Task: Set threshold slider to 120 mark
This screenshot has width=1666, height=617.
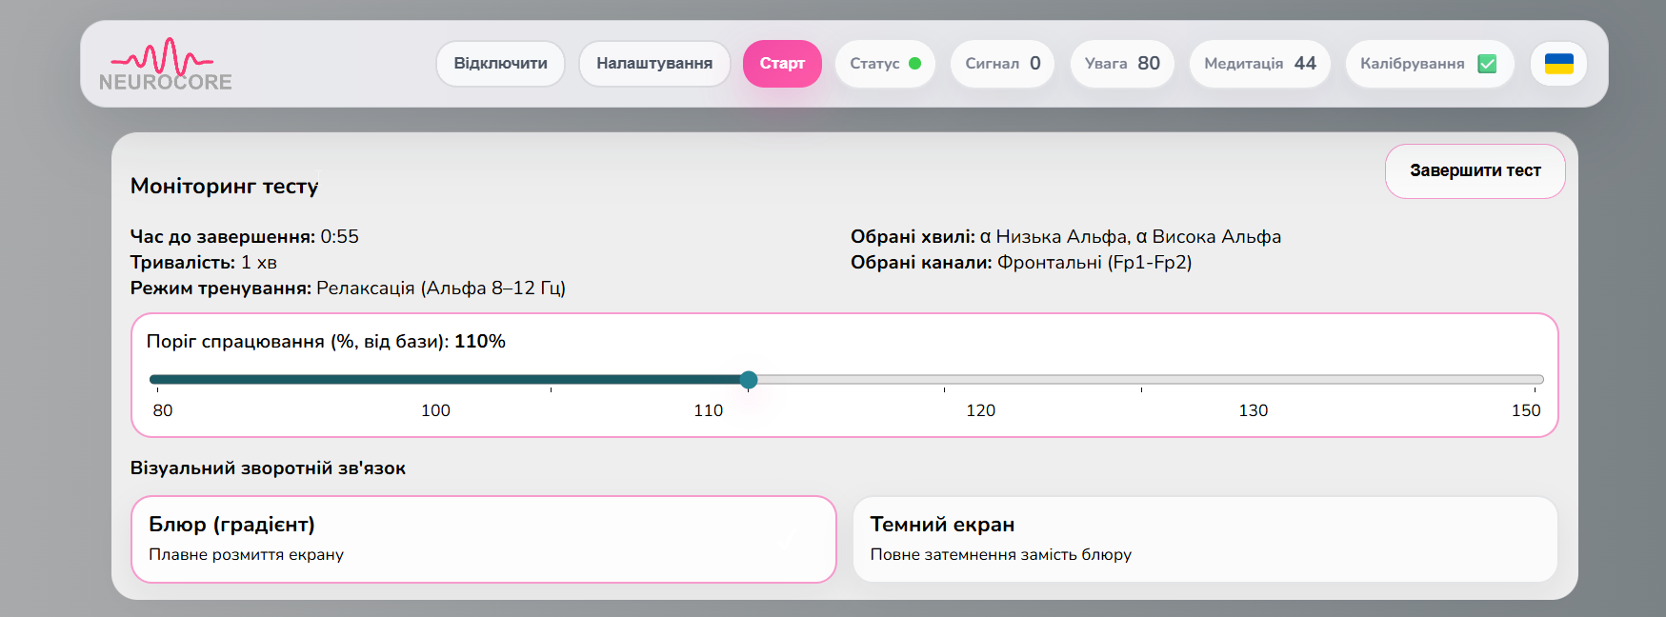Action: 945,380
